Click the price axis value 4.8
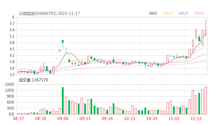The image size is (210, 125). point(12,43)
